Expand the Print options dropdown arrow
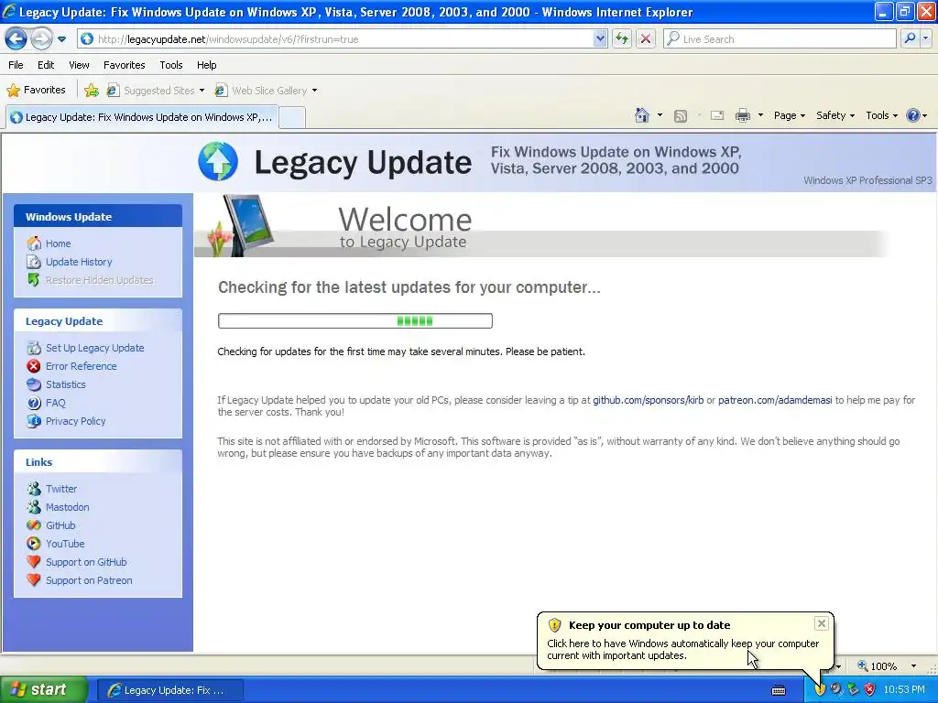Viewport: 938px width, 703px height. [x=760, y=115]
